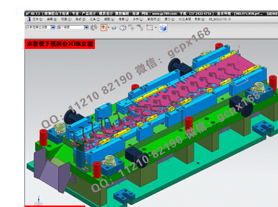This screenshot has width=278, height=207.
Task: Click the curved return arrow toolbar icon
Action: tap(114, 28)
